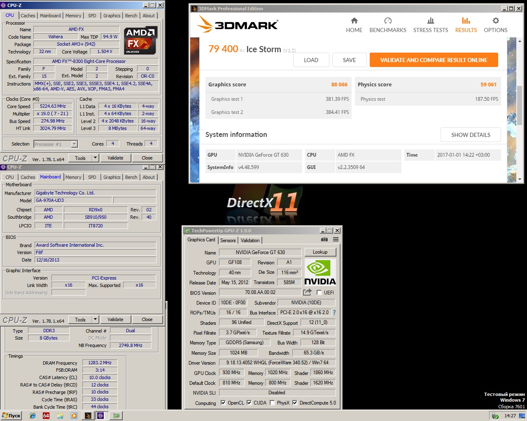This screenshot has width=527, height=421.
Task: Expand the Tools dropdown arrow in top CPU-Z window
Action: (x=96, y=158)
